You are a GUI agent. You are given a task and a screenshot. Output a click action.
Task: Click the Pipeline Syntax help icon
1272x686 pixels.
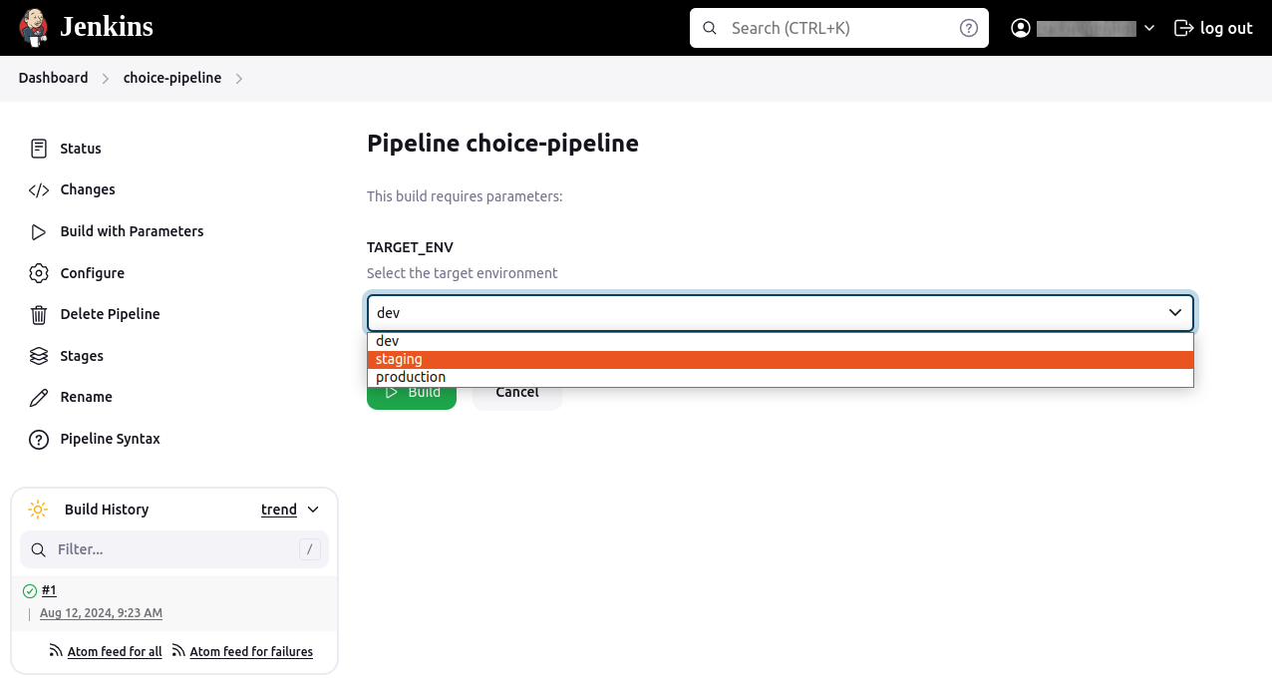coord(39,439)
